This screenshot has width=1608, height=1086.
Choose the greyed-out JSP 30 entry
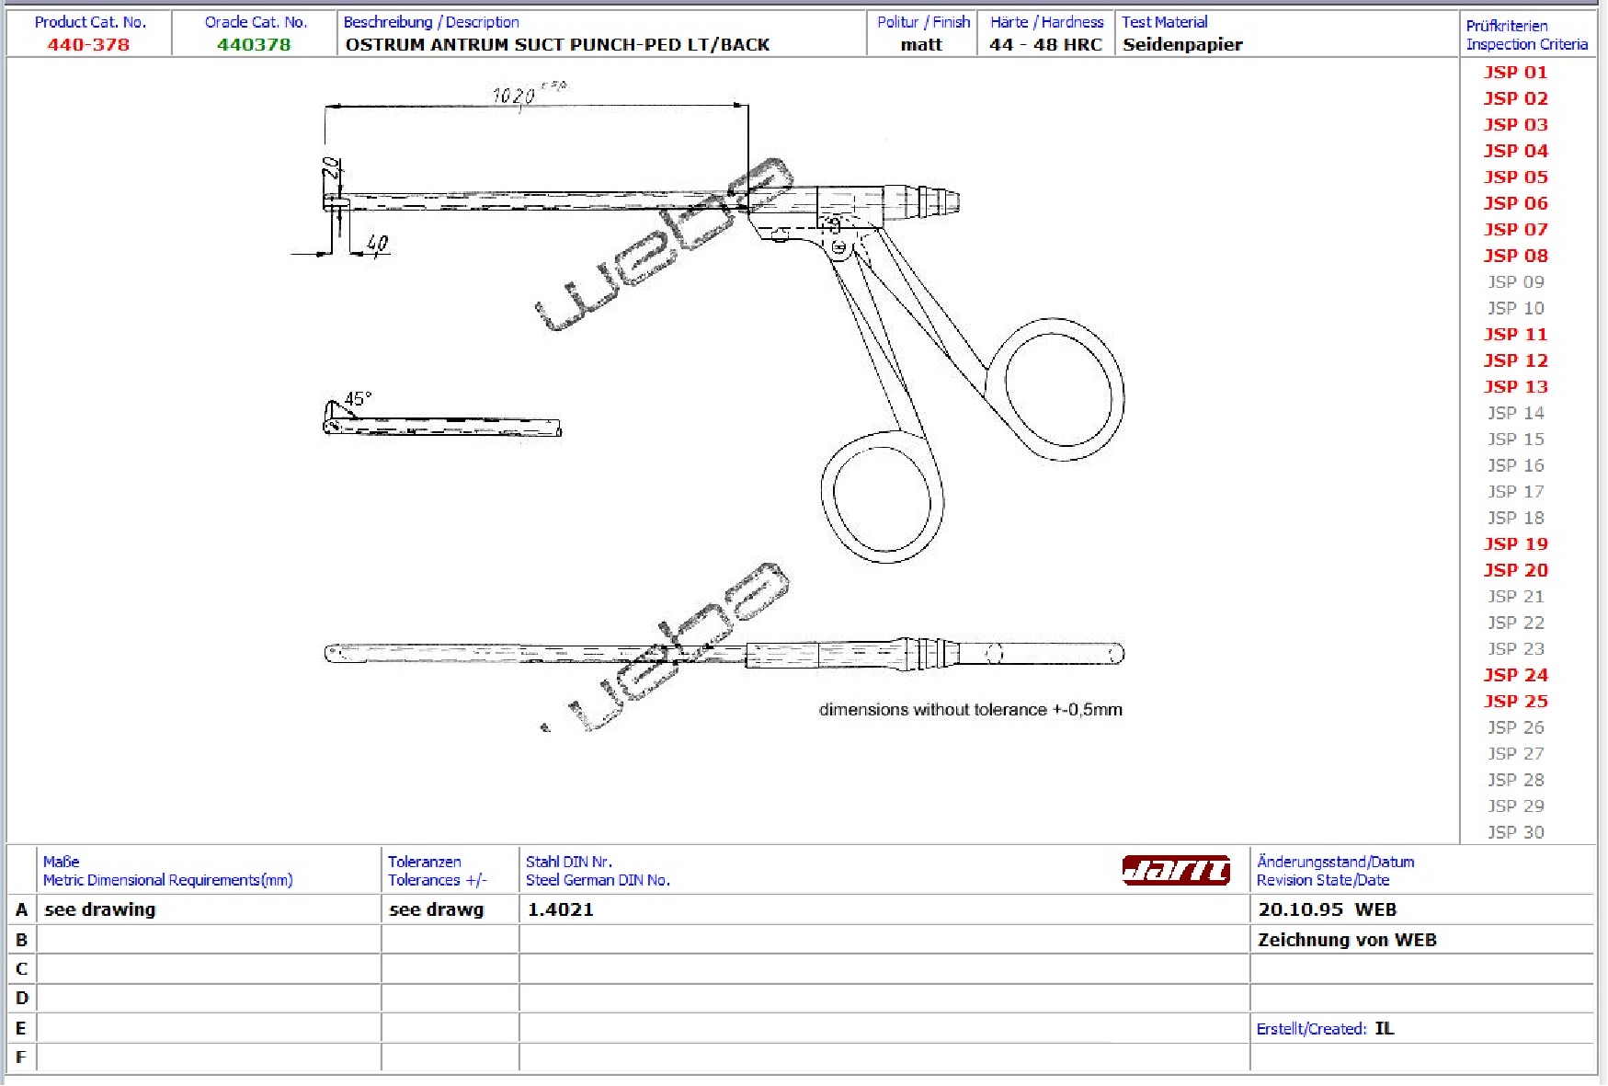[x=1515, y=832]
